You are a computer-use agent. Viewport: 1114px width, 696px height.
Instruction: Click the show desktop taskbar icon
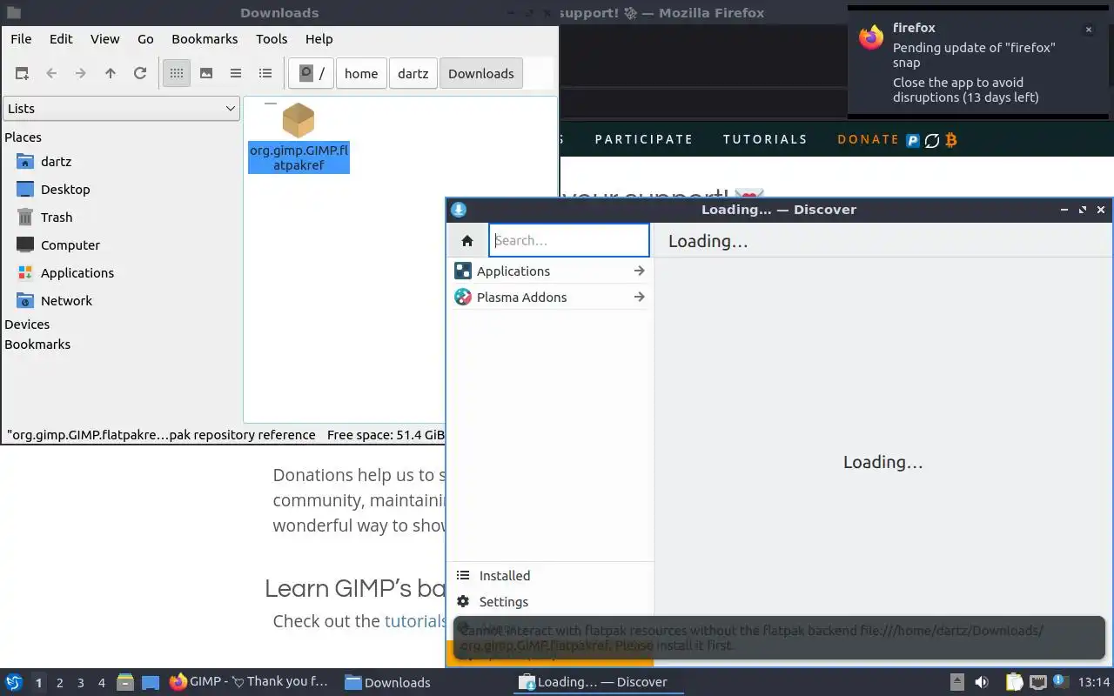(x=151, y=682)
